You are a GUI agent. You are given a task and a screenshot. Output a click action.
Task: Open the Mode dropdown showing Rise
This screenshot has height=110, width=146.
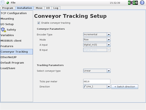click(97, 40)
